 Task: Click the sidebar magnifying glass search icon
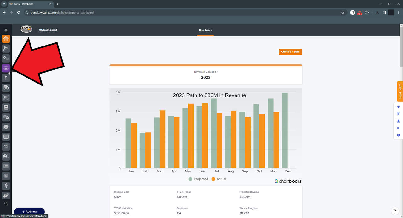tap(6, 204)
